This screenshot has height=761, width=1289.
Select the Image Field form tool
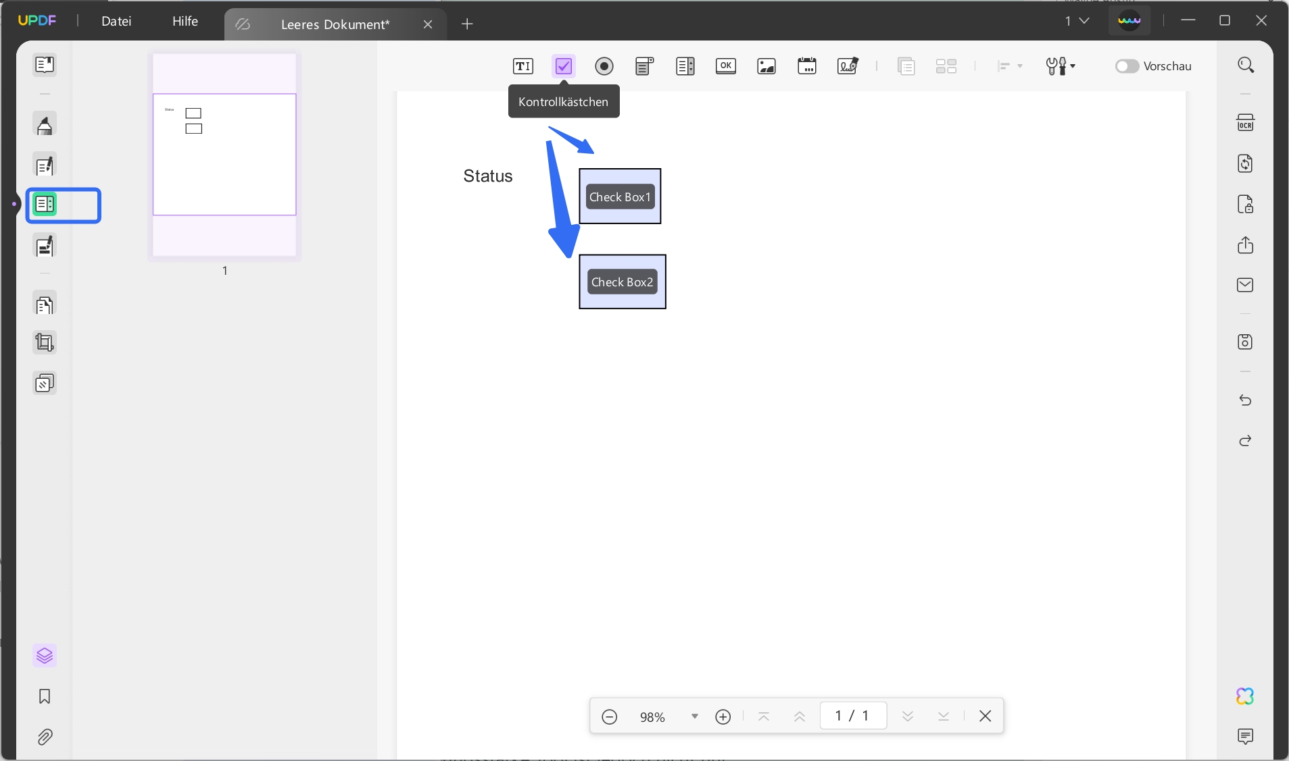(767, 66)
